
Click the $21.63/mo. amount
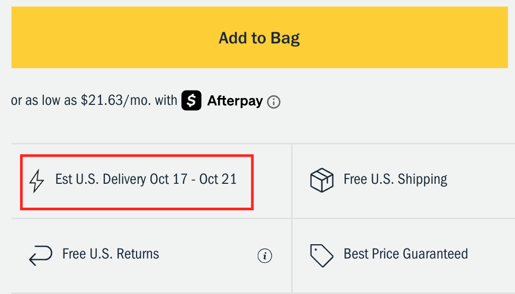pyautogui.click(x=116, y=101)
